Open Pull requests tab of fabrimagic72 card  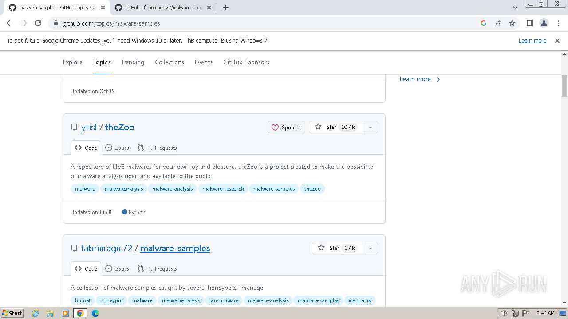pyautogui.click(x=157, y=268)
